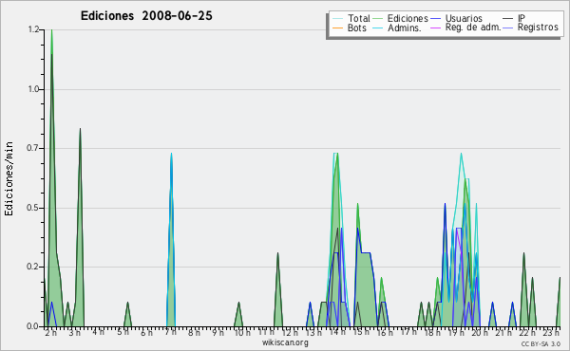This screenshot has height=351, width=570.
Task: Select the 'Reg. de adm.' legend entry
Action: (x=473, y=28)
